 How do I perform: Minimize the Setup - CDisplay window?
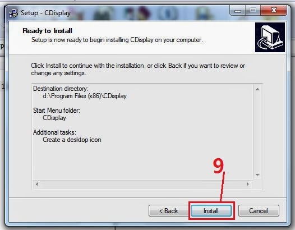pos(237,11)
